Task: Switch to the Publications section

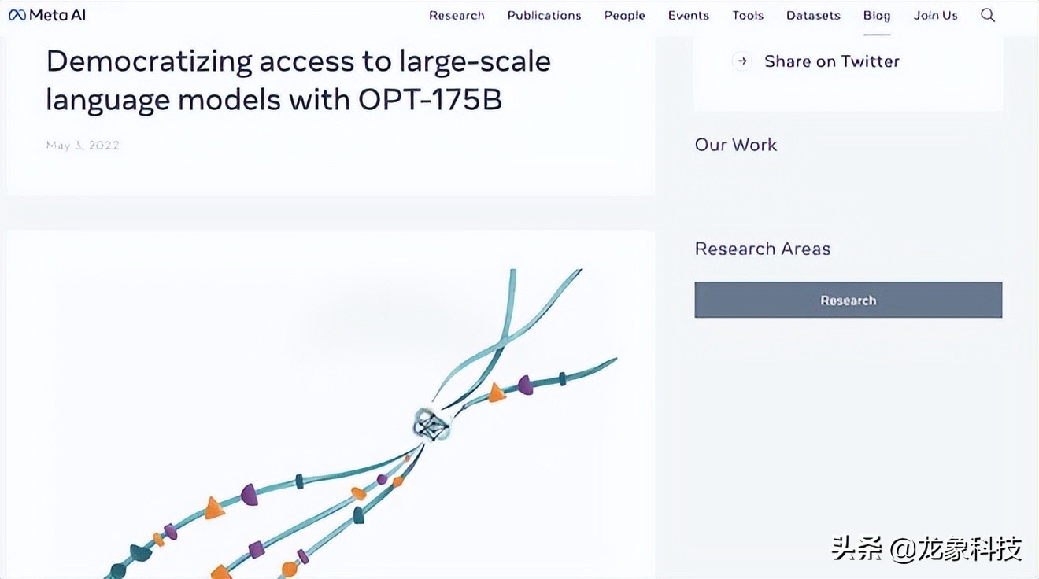Action: (544, 15)
